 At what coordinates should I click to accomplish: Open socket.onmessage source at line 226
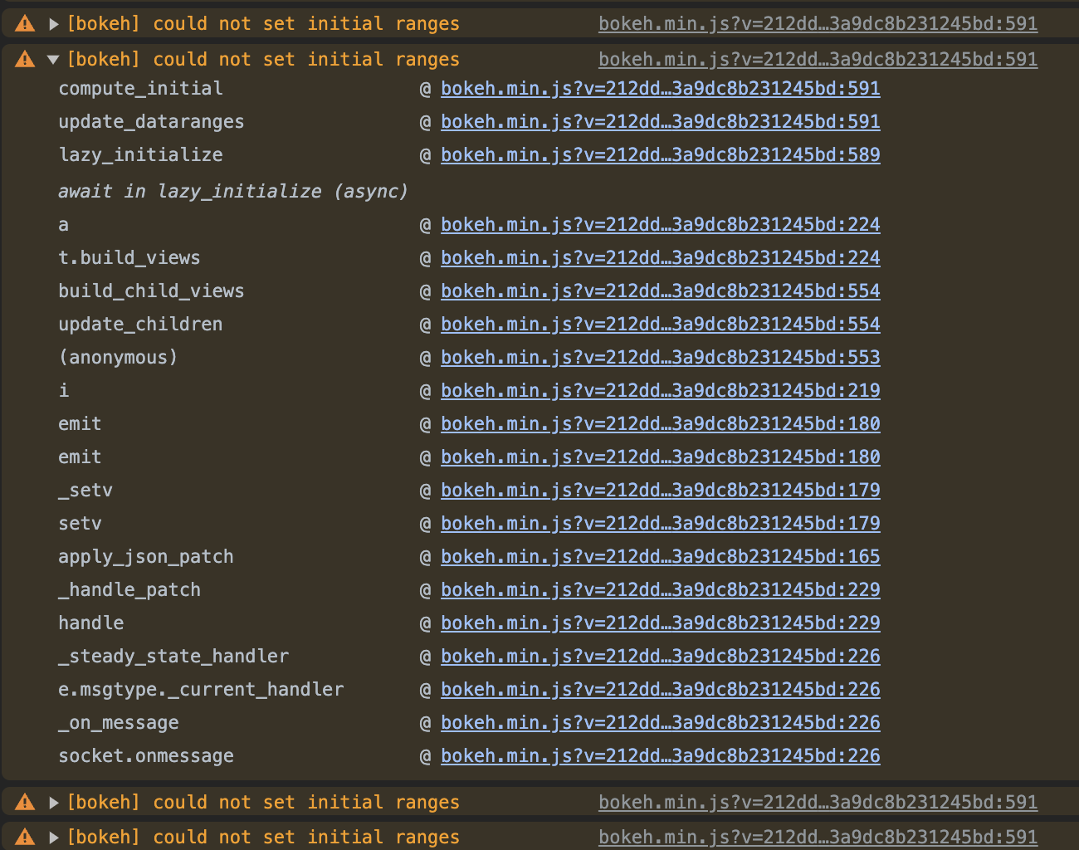[660, 755]
